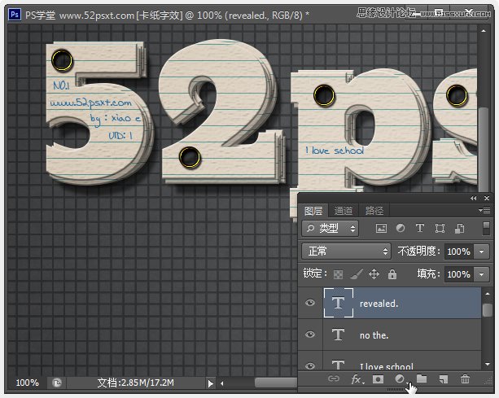The width and height of the screenshot is (499, 398).
Task: Create new fill or adjustment layer
Action: pyautogui.click(x=400, y=378)
